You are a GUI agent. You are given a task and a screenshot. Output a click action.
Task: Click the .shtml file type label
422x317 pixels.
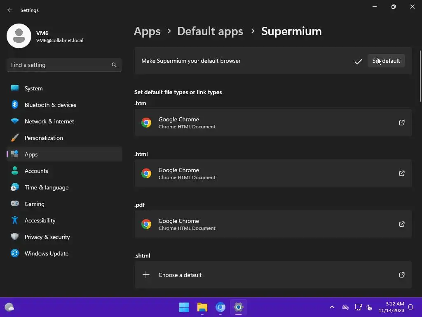pos(142,255)
